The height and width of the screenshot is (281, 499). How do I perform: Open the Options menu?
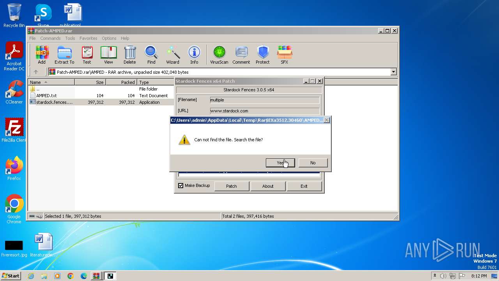pos(109,38)
